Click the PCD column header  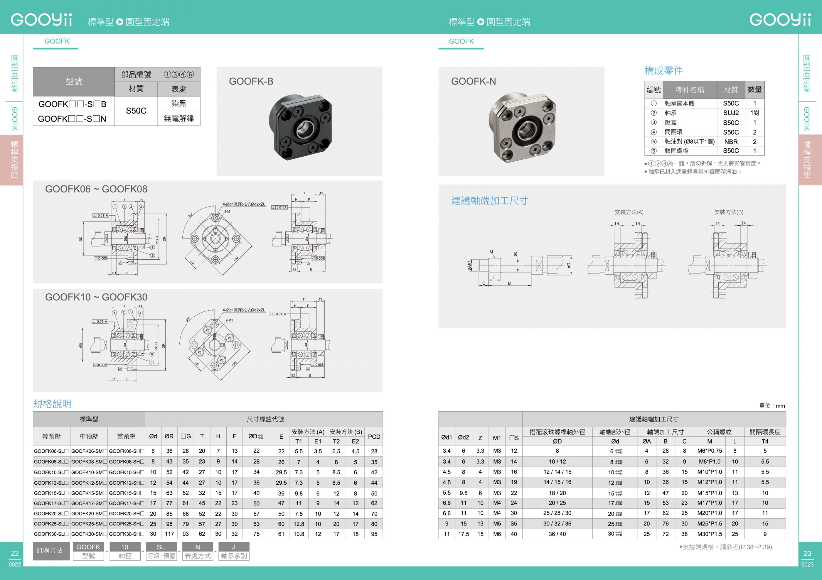tap(374, 437)
